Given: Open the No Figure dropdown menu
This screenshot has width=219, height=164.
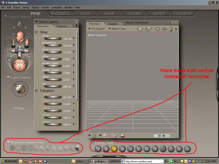Looking at the screenshot, I should (x=97, y=29).
